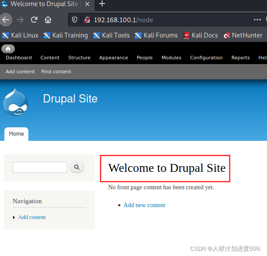Viewport: 267px width, 256px height.
Task: Click the Navigation block heading
Action: [27, 201]
